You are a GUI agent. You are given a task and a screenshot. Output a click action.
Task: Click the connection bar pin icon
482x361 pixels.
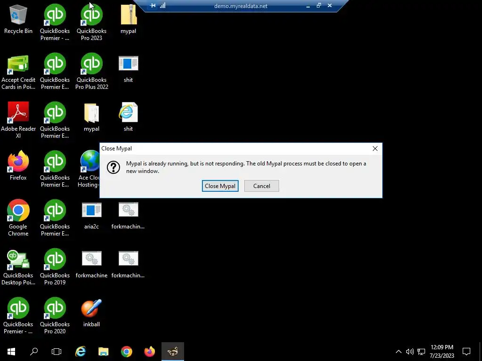click(153, 6)
